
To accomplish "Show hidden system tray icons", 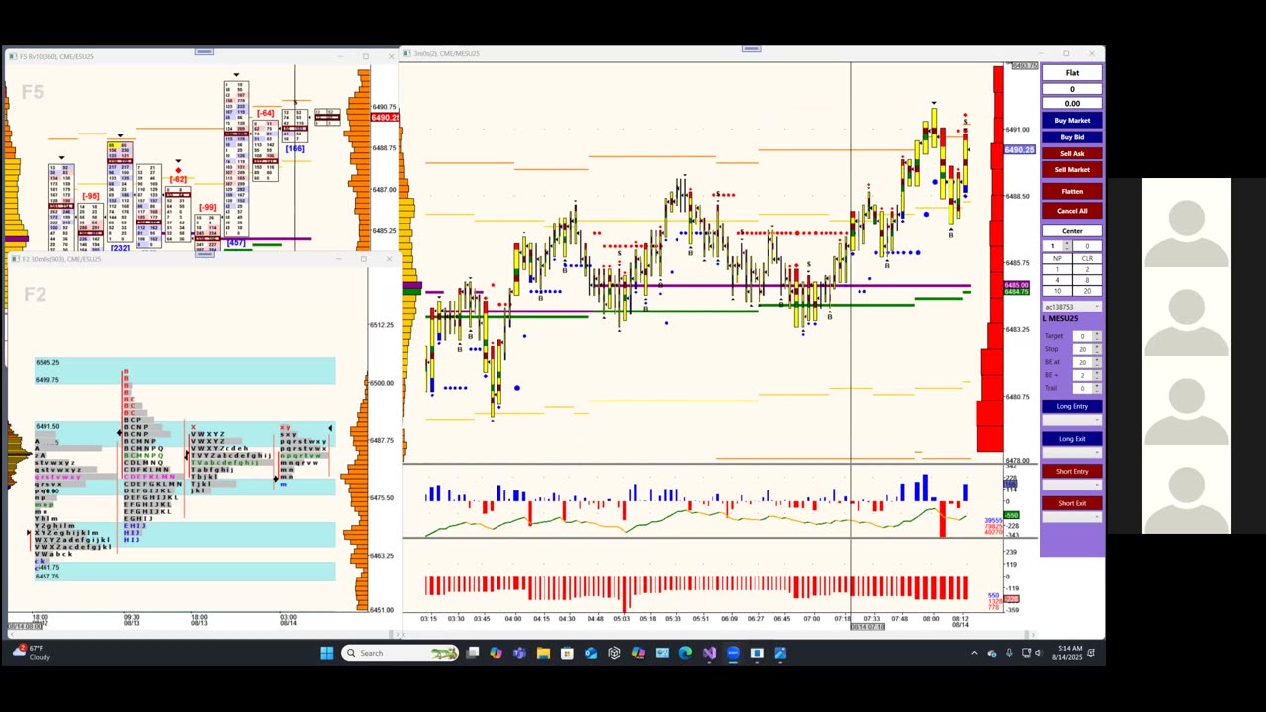I will click(x=975, y=653).
